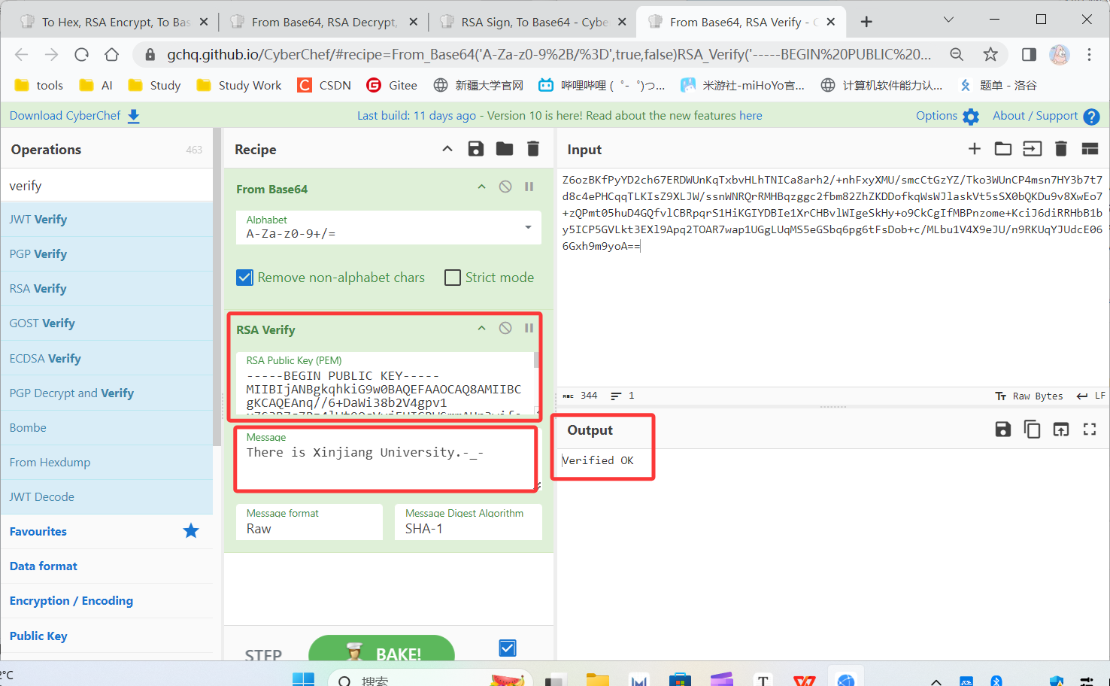The width and height of the screenshot is (1110, 686).
Task: Open the tools bookmarks folder
Action: (x=39, y=85)
